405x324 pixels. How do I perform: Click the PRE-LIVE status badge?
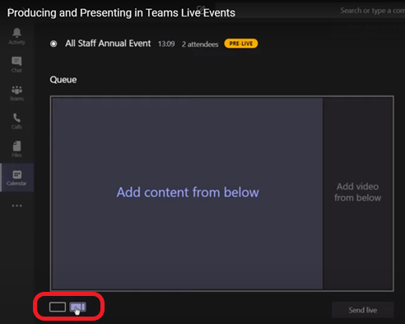241,44
